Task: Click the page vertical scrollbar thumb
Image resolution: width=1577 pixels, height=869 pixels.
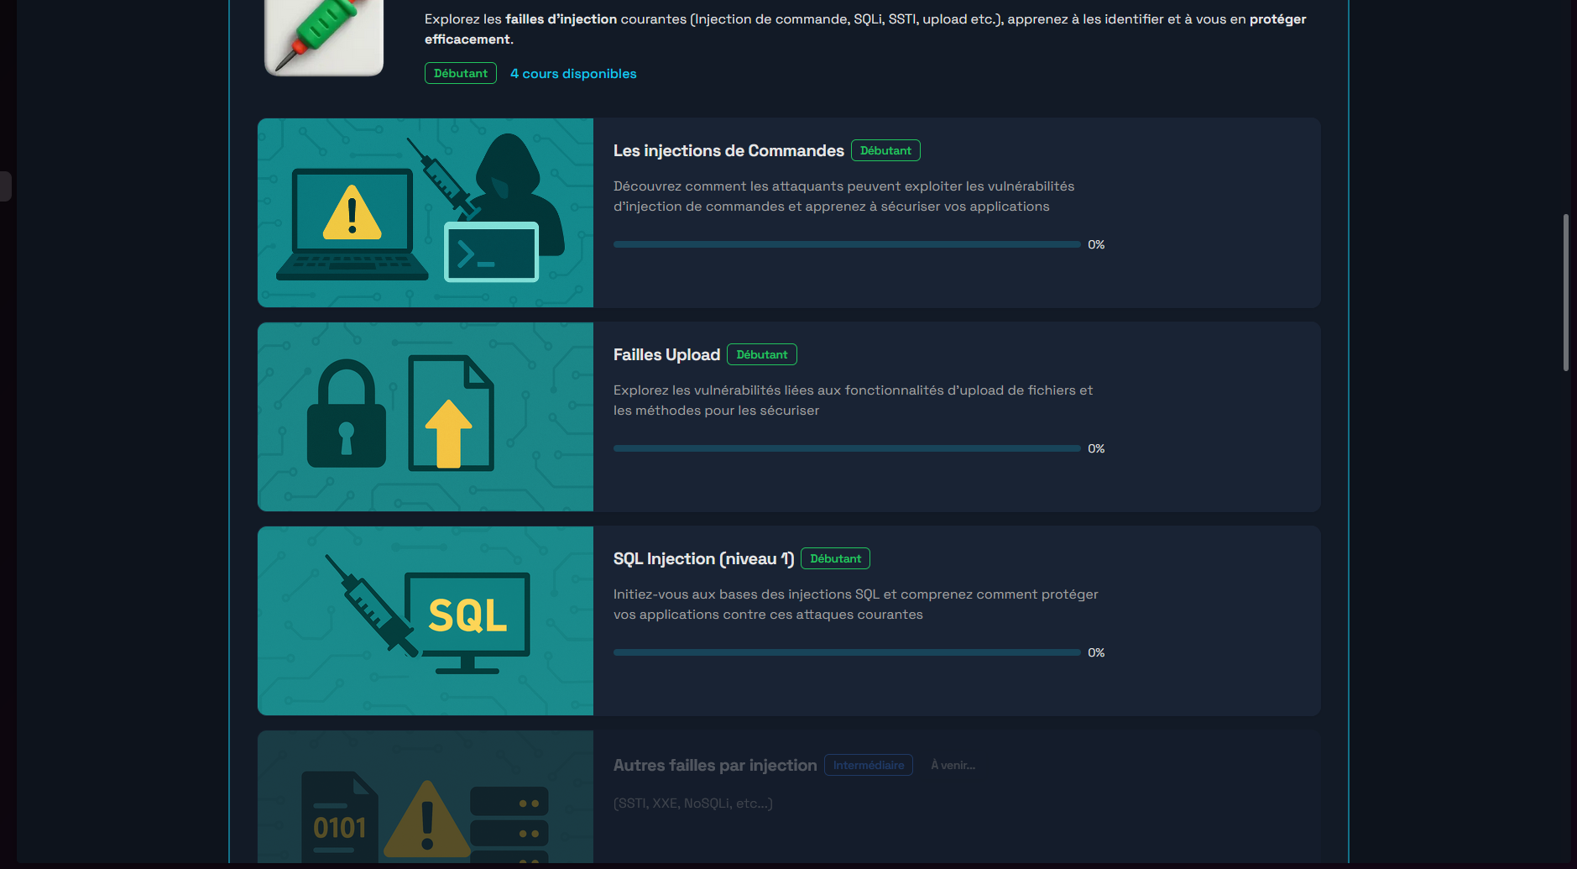Action: pos(1565,292)
